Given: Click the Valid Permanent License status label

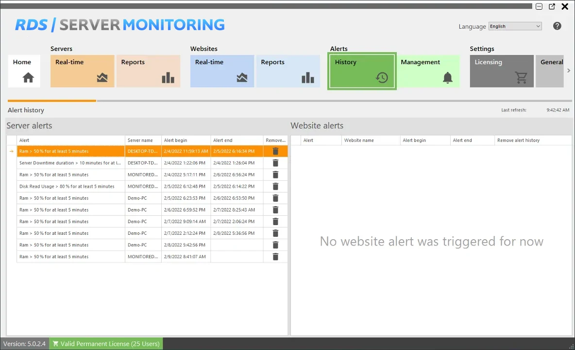Looking at the screenshot, I should pos(106,344).
